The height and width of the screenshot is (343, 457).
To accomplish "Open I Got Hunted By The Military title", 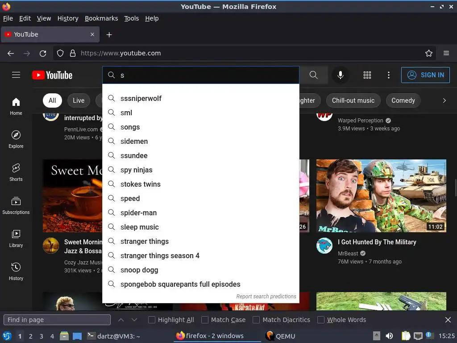I will point(377,242).
